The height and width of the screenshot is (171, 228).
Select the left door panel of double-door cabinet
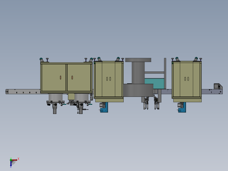pos(53,78)
